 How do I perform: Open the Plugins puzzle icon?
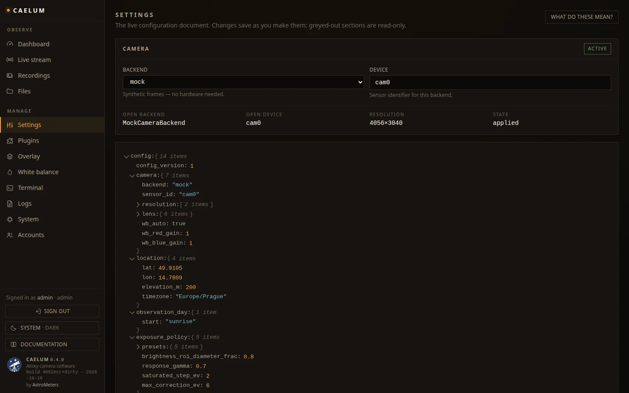tap(10, 141)
